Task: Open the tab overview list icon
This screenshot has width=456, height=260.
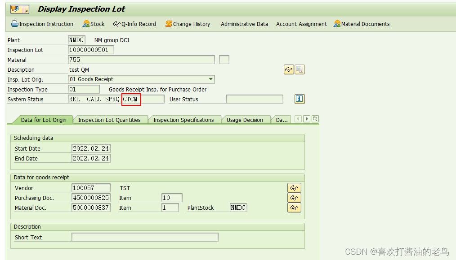Action: click(315, 118)
